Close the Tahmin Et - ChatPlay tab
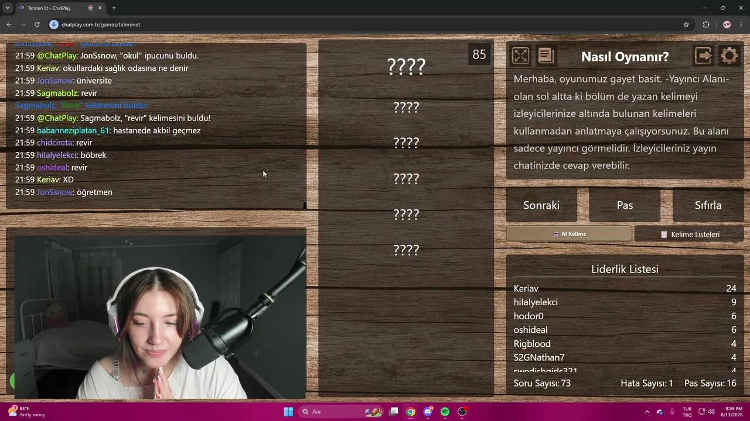Image resolution: width=750 pixels, height=421 pixels. (x=100, y=8)
